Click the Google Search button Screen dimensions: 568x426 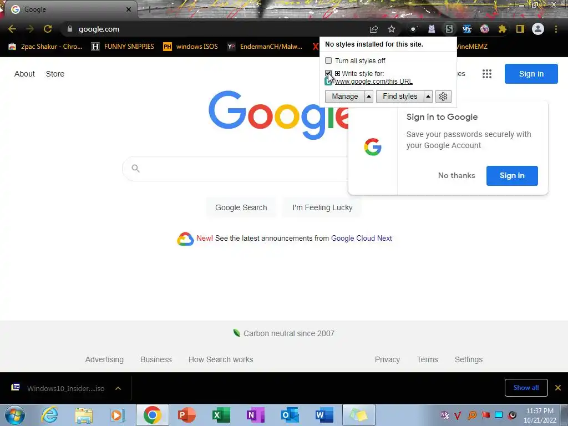(x=241, y=207)
